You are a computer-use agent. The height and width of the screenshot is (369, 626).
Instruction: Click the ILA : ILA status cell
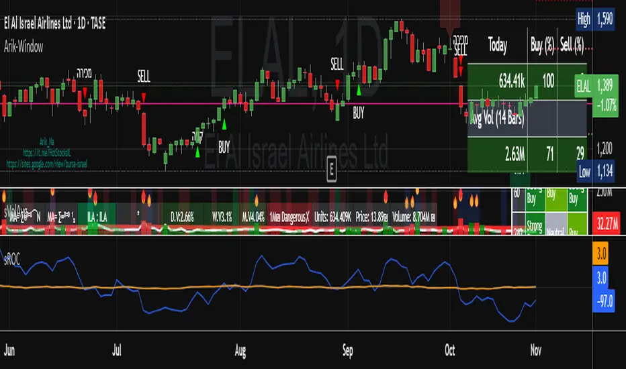point(97,217)
